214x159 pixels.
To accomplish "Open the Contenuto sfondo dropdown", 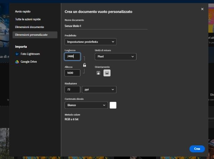I will tap(86, 105).
